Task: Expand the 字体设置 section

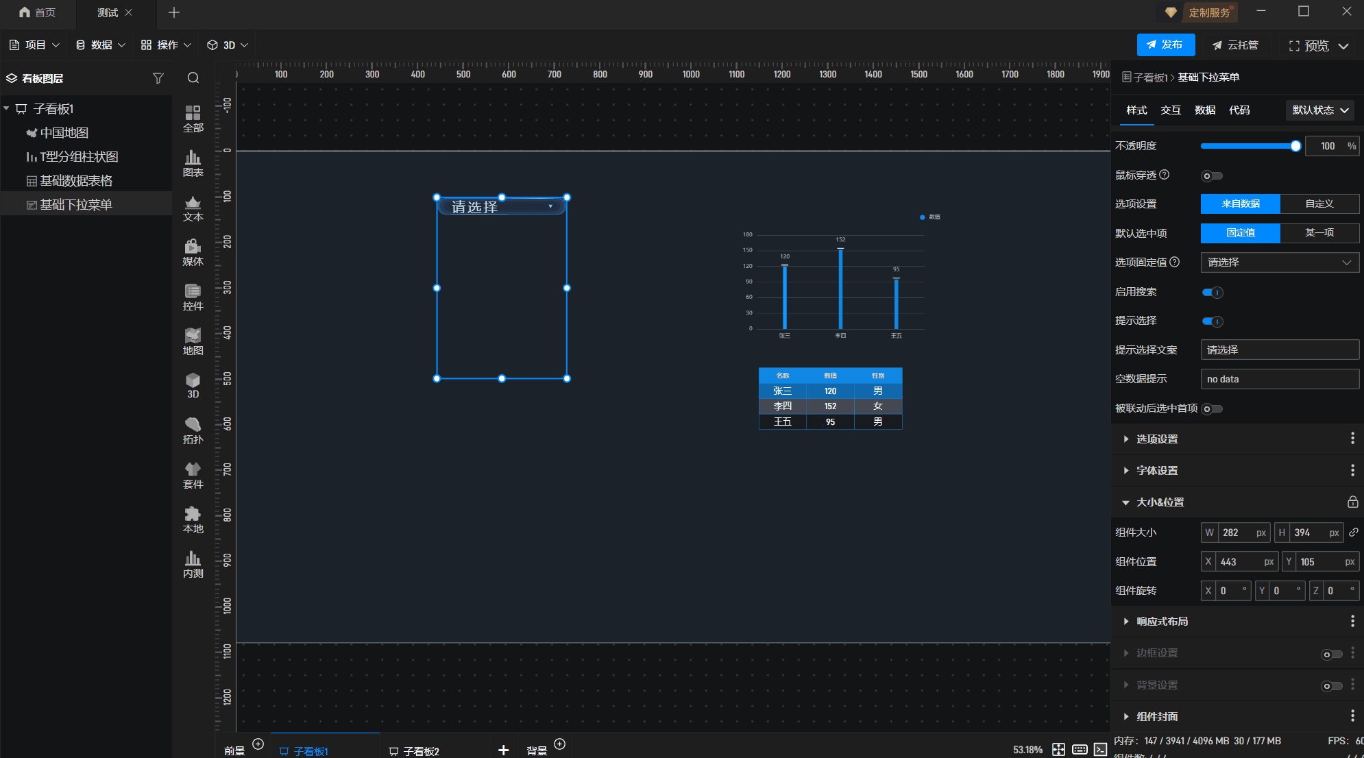Action: pos(1157,471)
